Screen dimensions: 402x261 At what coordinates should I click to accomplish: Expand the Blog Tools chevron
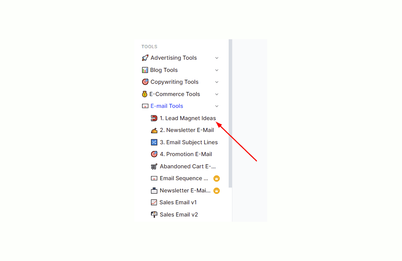coord(217,70)
